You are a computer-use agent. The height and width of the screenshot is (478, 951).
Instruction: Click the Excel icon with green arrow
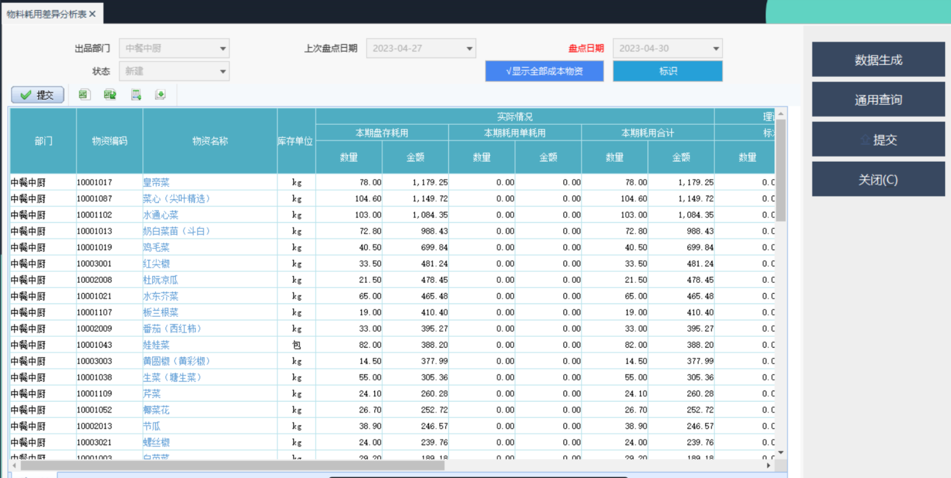pyautogui.click(x=110, y=95)
